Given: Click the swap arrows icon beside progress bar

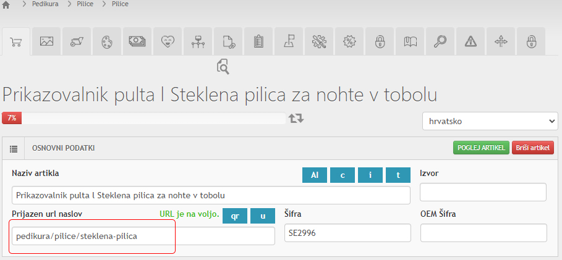Looking at the screenshot, I should point(296,117).
